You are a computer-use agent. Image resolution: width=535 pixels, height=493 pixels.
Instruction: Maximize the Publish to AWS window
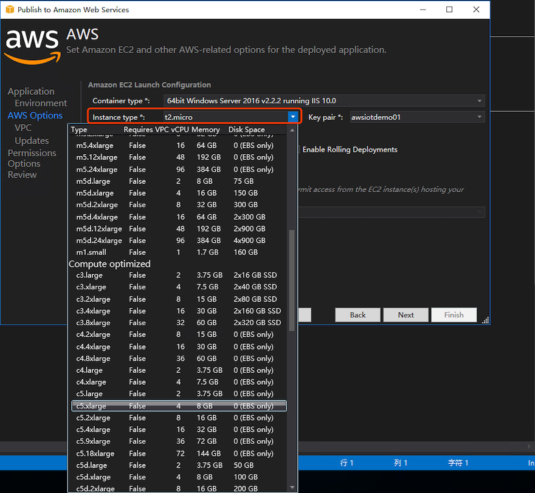[x=449, y=10]
